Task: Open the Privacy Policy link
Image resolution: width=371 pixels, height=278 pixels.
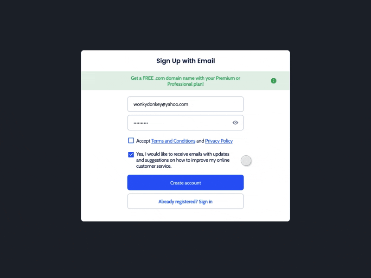Action: (218, 141)
